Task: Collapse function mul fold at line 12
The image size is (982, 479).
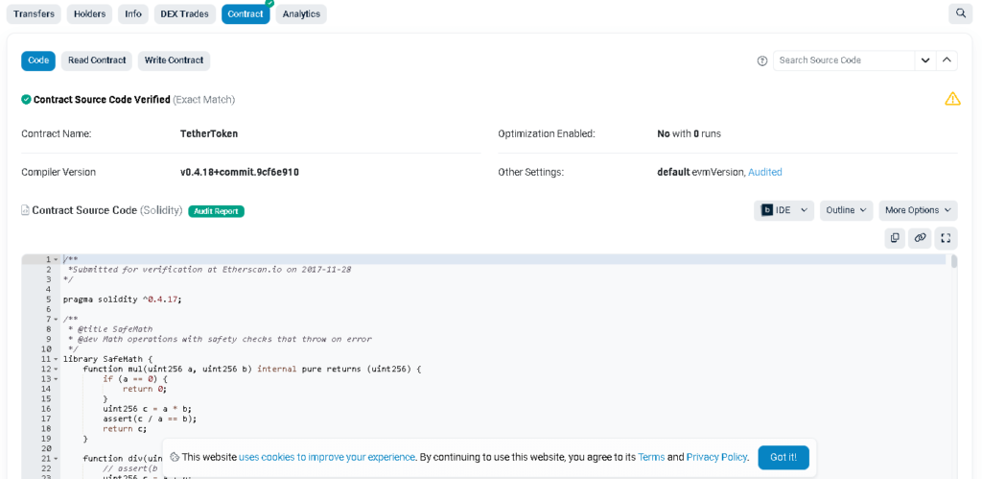Action: pyautogui.click(x=57, y=370)
